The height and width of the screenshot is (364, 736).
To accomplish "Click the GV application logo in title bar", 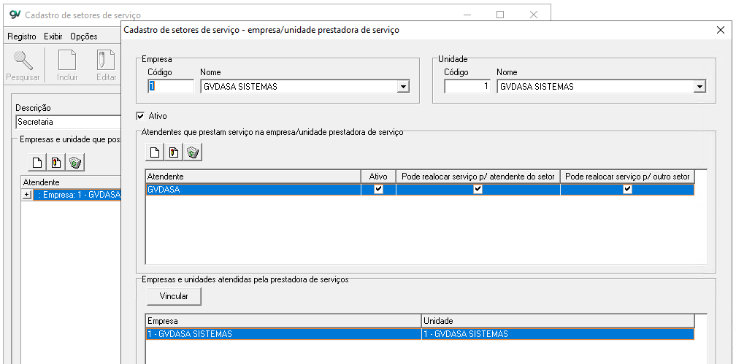I will pos(15,15).
